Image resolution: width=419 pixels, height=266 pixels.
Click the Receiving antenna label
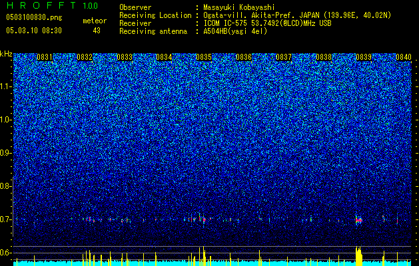153,31
